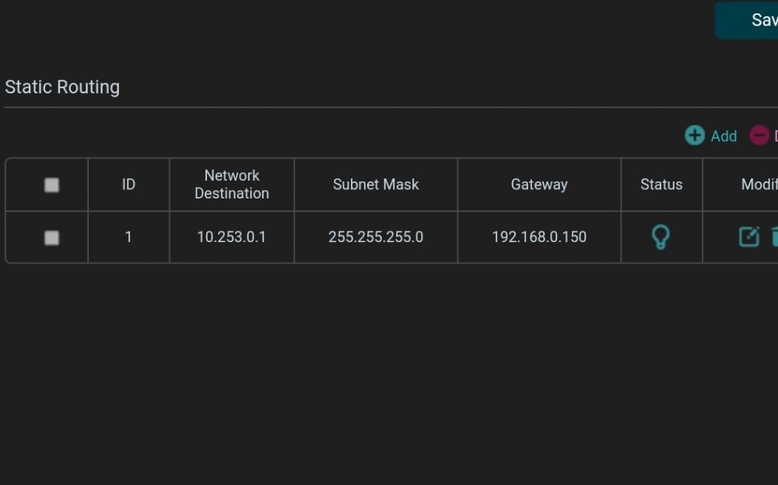The width and height of the screenshot is (778, 485).
Task: Click the Static Routing section heading
Action: pos(62,87)
